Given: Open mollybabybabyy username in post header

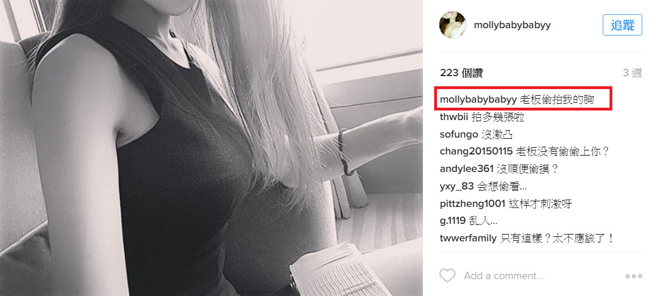Looking at the screenshot, I should tap(512, 25).
